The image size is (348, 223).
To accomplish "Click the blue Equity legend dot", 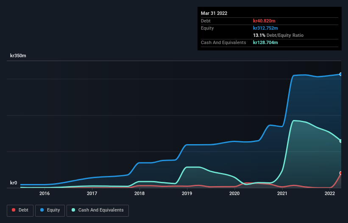I will coord(42,210).
